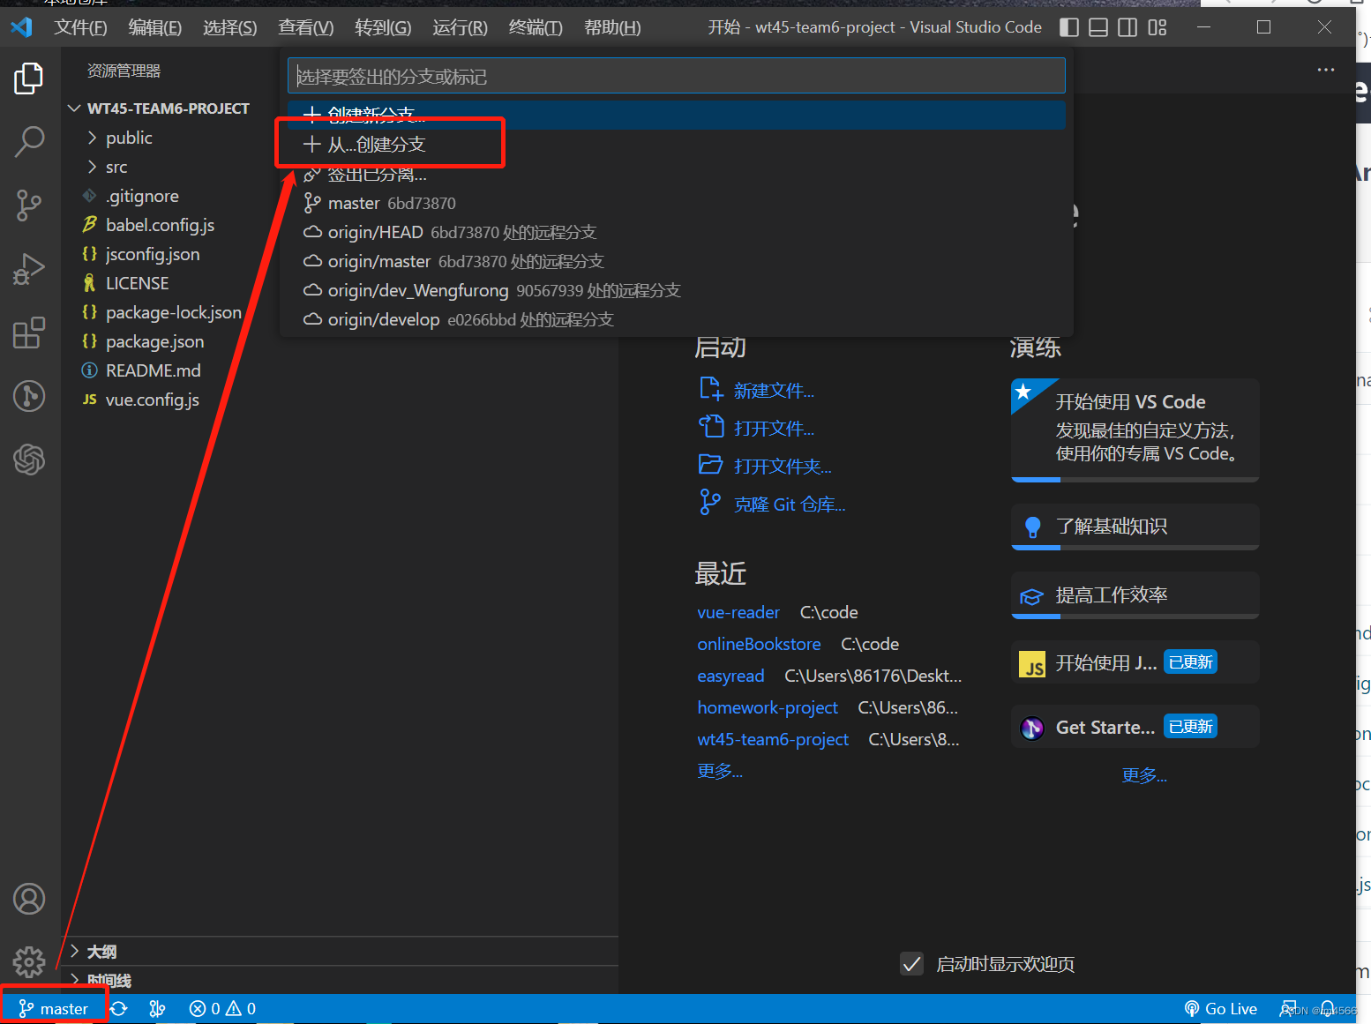The image size is (1371, 1024).
Task: Open the Run and Debug view icon
Action: 29,269
